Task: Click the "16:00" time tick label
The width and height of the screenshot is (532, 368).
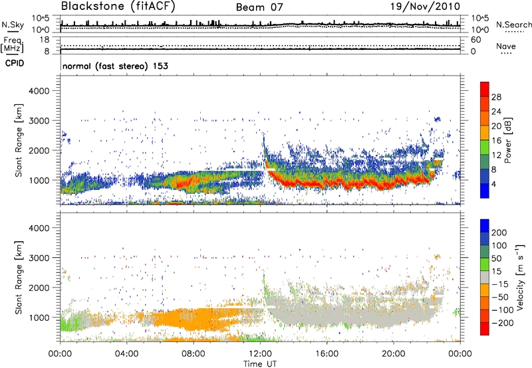Action: 327,354
